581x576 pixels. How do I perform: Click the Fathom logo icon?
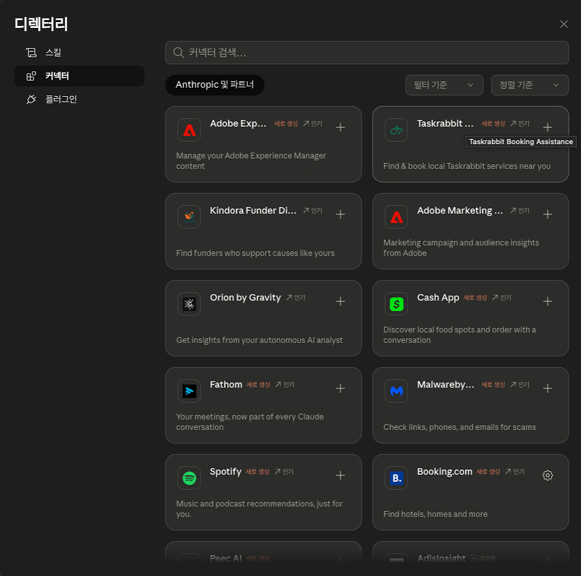[x=189, y=391]
